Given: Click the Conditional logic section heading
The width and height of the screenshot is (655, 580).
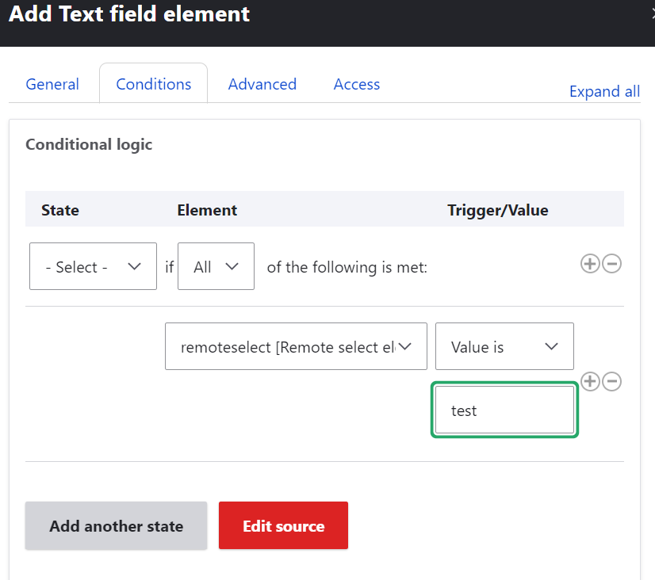Looking at the screenshot, I should point(89,144).
